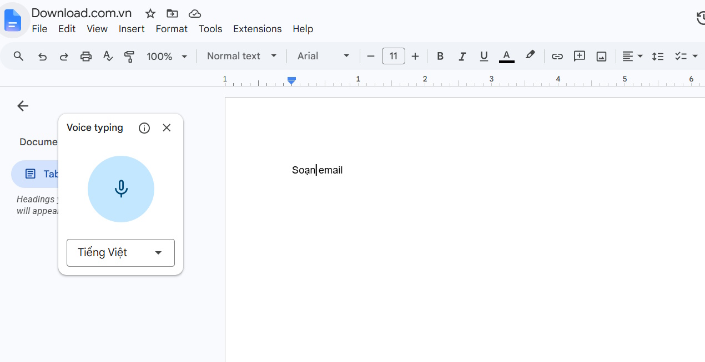Open the Extensions menu
The height and width of the screenshot is (362, 705).
pyautogui.click(x=257, y=29)
